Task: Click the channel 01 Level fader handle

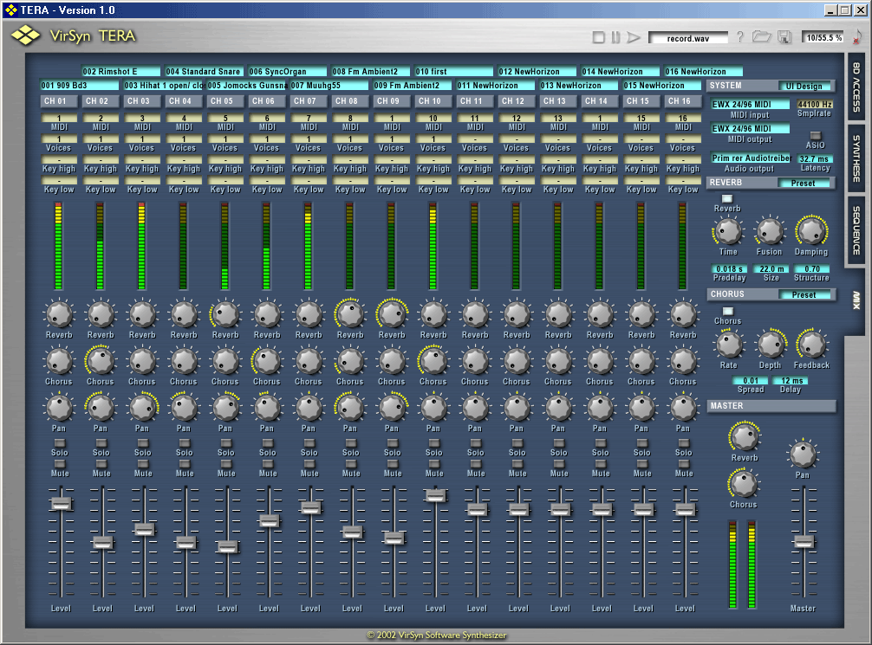Action: tap(61, 503)
